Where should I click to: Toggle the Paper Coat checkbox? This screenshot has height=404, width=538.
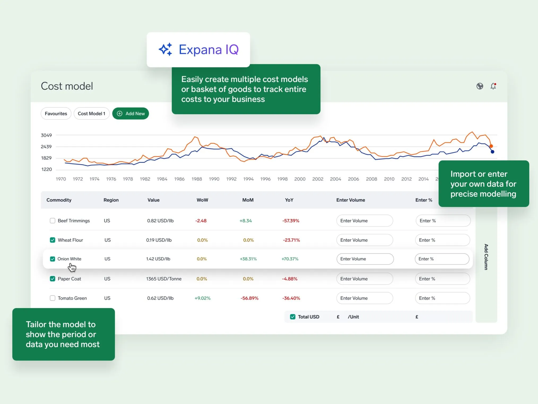[x=53, y=279]
